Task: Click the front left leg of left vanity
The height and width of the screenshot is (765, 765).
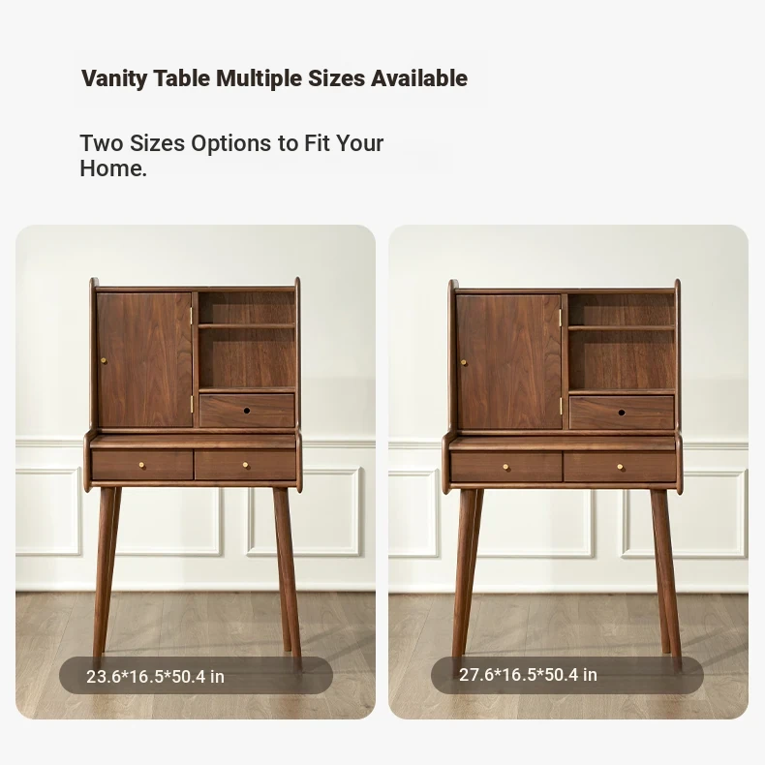Action: click(105, 571)
